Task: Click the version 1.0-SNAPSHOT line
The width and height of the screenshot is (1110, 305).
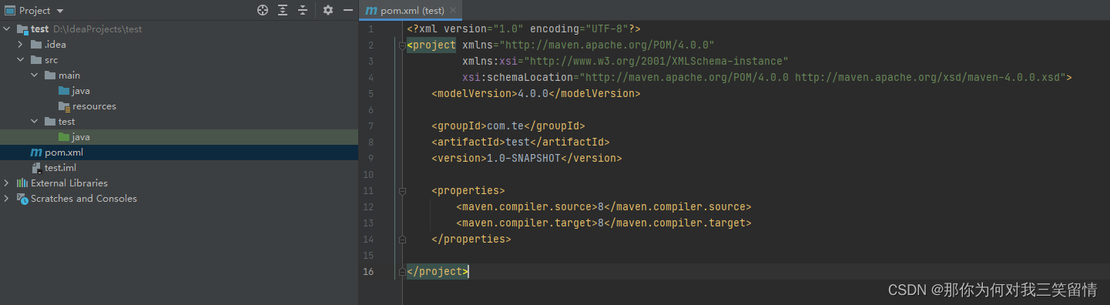Action: (527, 159)
